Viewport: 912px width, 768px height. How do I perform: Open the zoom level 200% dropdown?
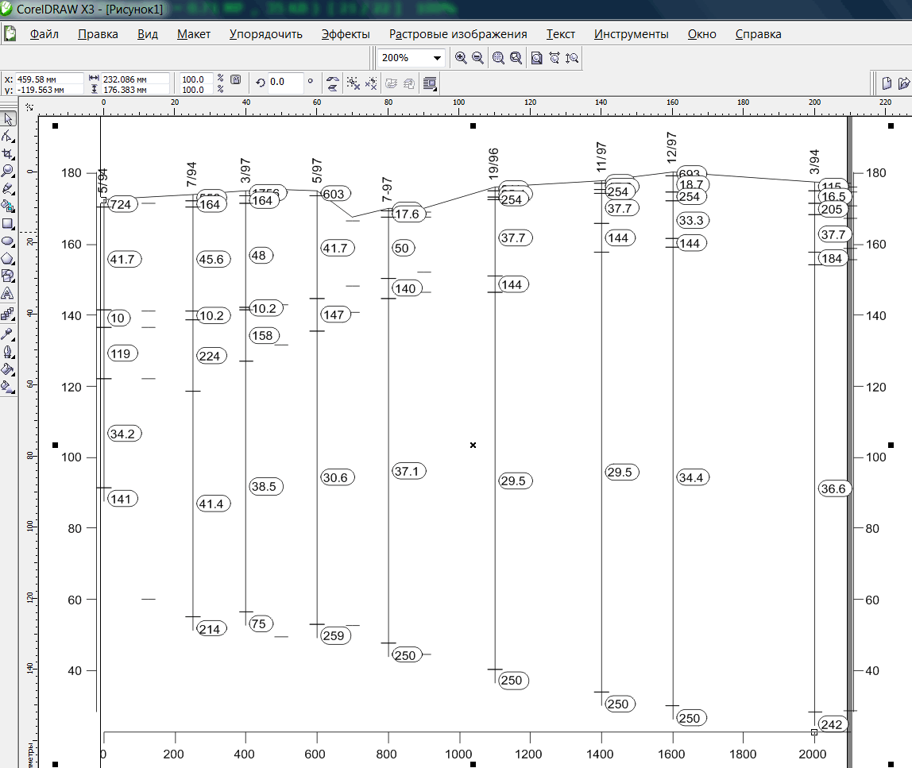pyautogui.click(x=437, y=58)
